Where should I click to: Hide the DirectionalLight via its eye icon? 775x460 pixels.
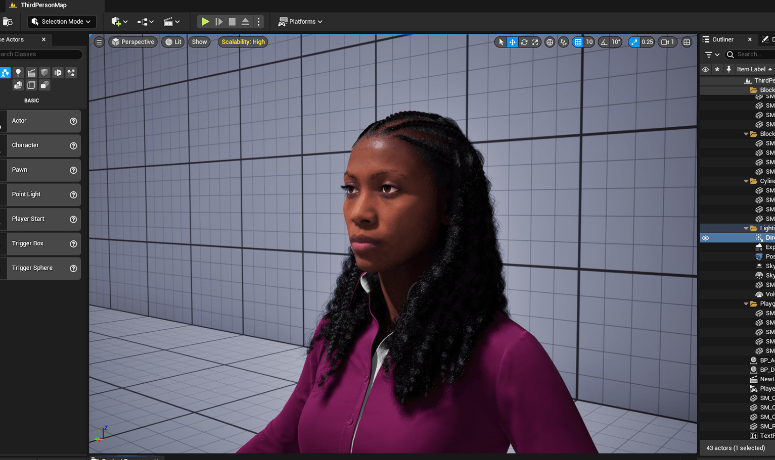coord(705,237)
